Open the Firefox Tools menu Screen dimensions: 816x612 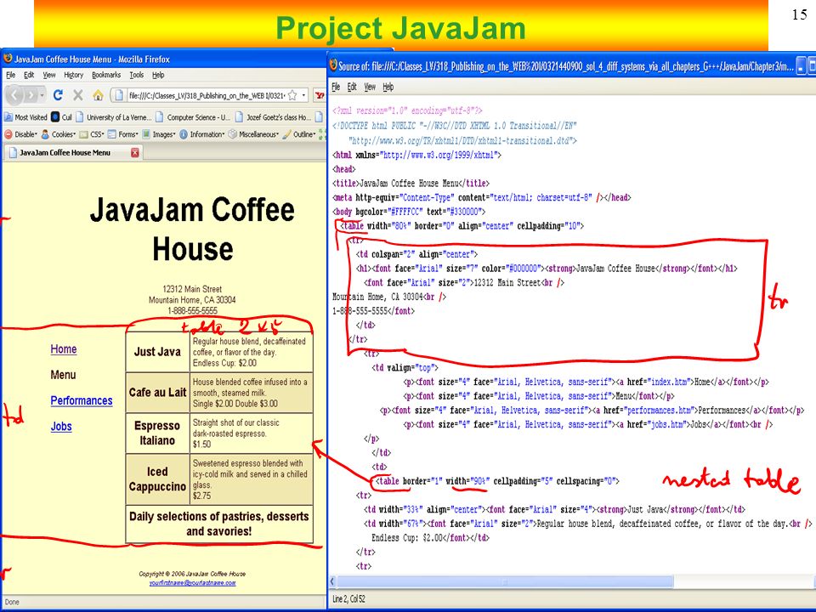pyautogui.click(x=136, y=75)
